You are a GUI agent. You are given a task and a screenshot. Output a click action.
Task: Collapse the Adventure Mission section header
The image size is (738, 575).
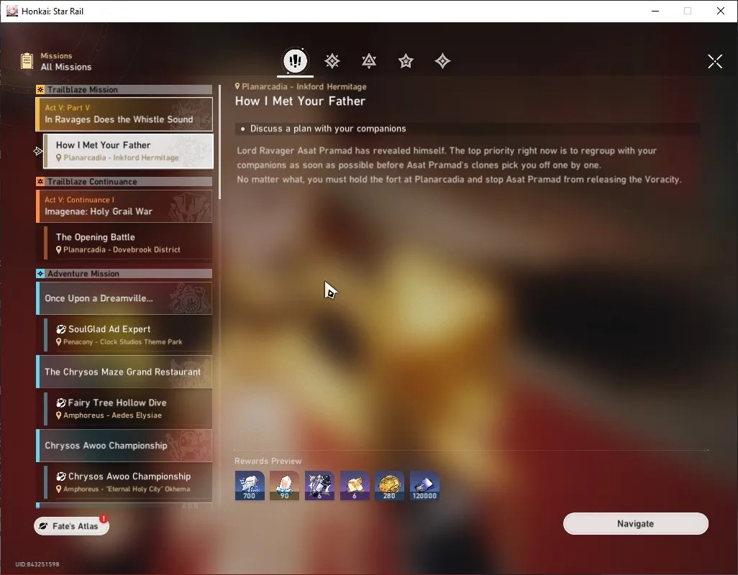tap(124, 274)
